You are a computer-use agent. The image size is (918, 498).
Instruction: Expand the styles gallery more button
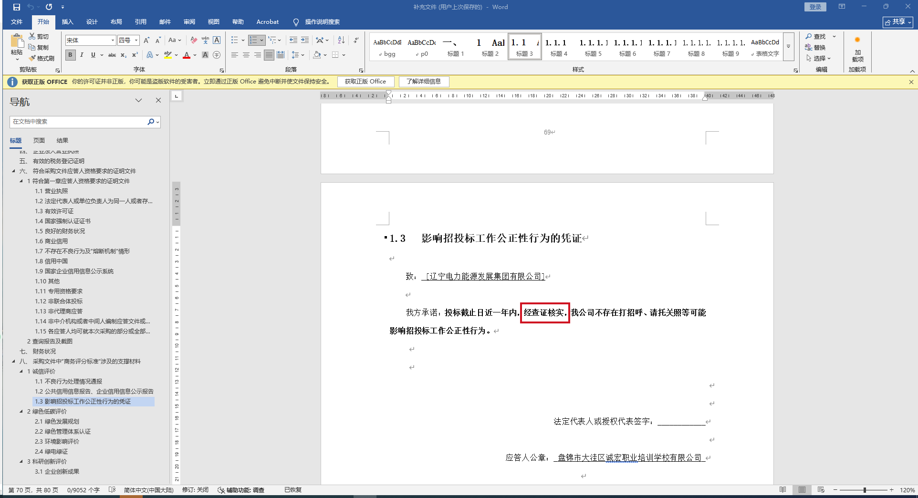pyautogui.click(x=789, y=46)
